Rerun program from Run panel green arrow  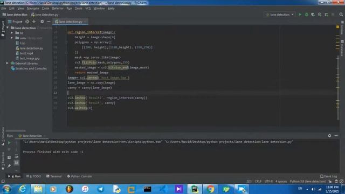(x=9, y=143)
